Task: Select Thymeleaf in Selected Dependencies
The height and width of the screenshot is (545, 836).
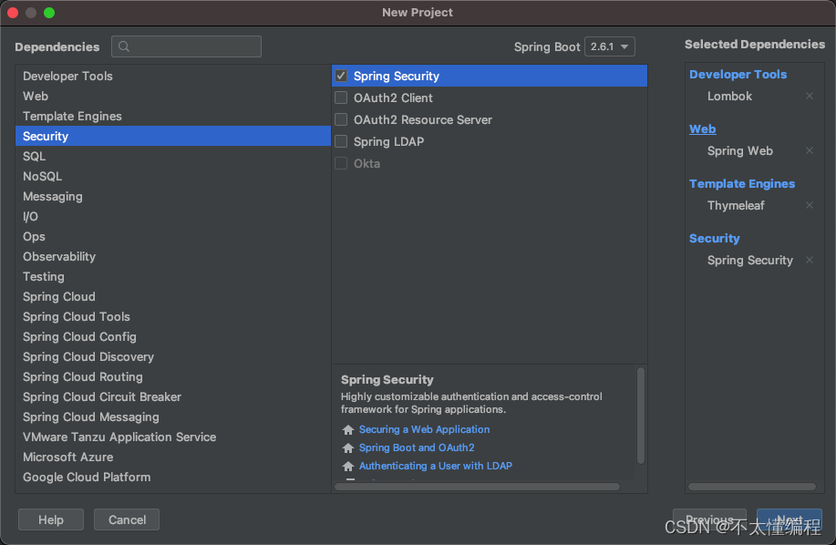Action: pyautogui.click(x=736, y=205)
